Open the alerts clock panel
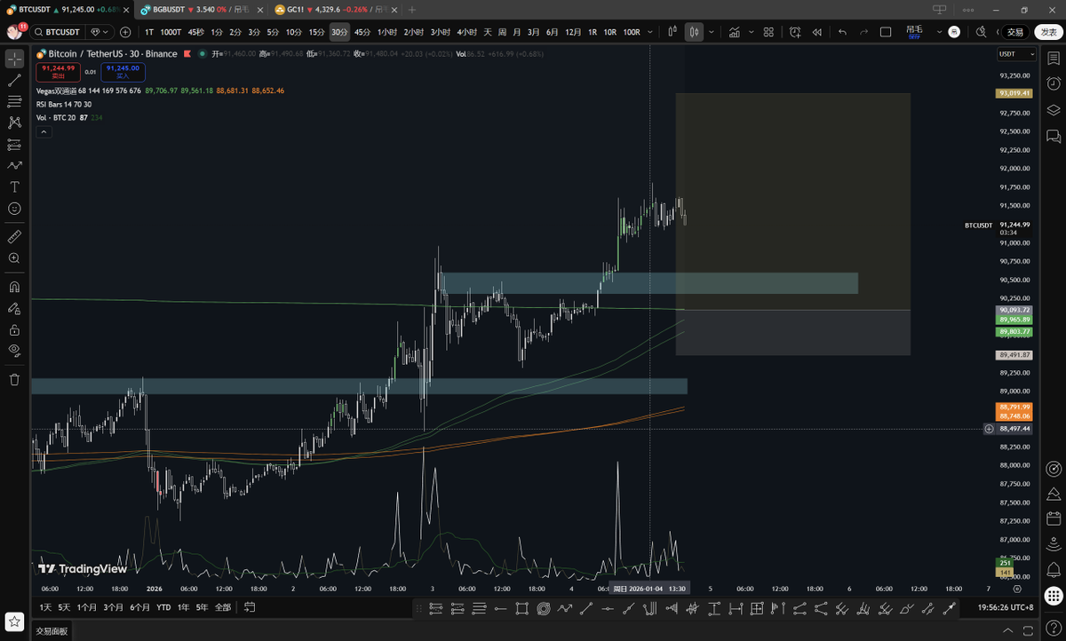The image size is (1066, 641). (x=1054, y=83)
